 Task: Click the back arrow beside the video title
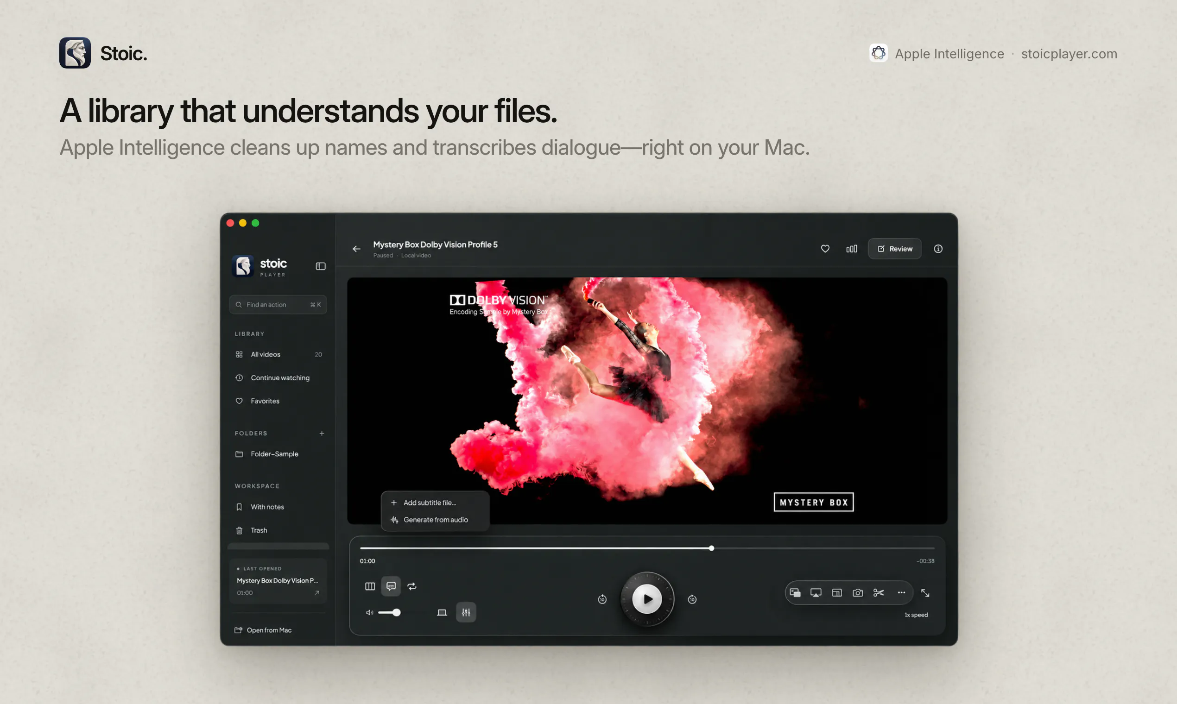(356, 249)
